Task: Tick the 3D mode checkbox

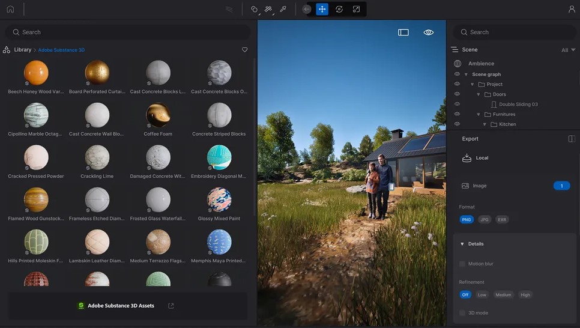Action: click(x=462, y=313)
